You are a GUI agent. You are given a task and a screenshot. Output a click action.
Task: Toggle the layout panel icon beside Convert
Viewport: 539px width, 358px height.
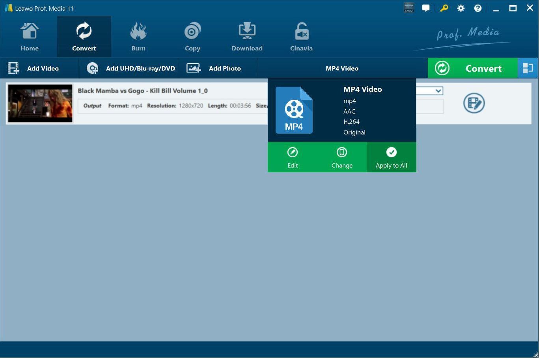click(x=528, y=68)
